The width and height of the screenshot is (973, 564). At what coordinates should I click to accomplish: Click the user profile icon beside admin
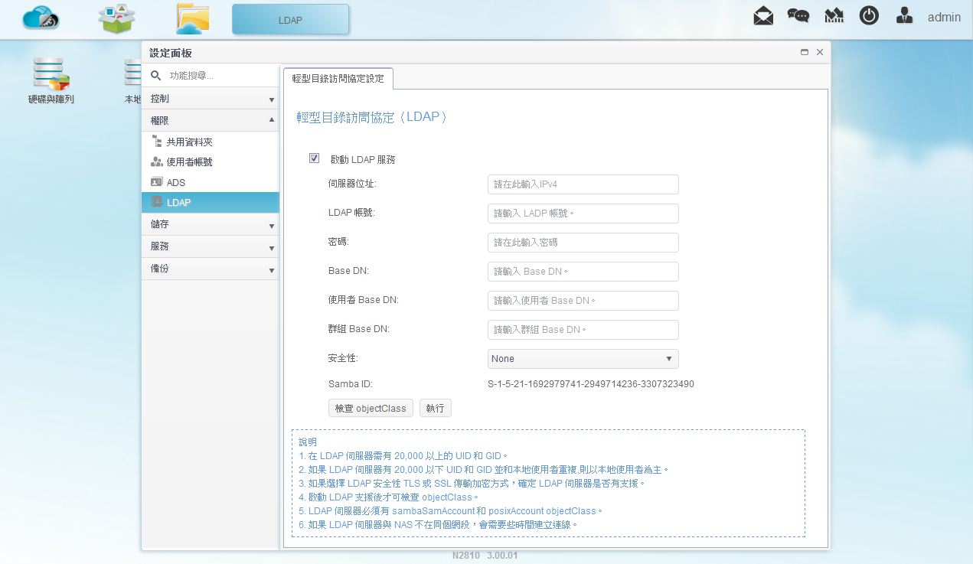point(904,15)
